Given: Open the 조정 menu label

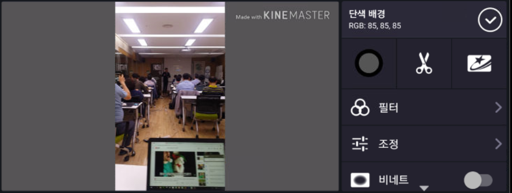Looking at the screenshot, I should tap(388, 143).
